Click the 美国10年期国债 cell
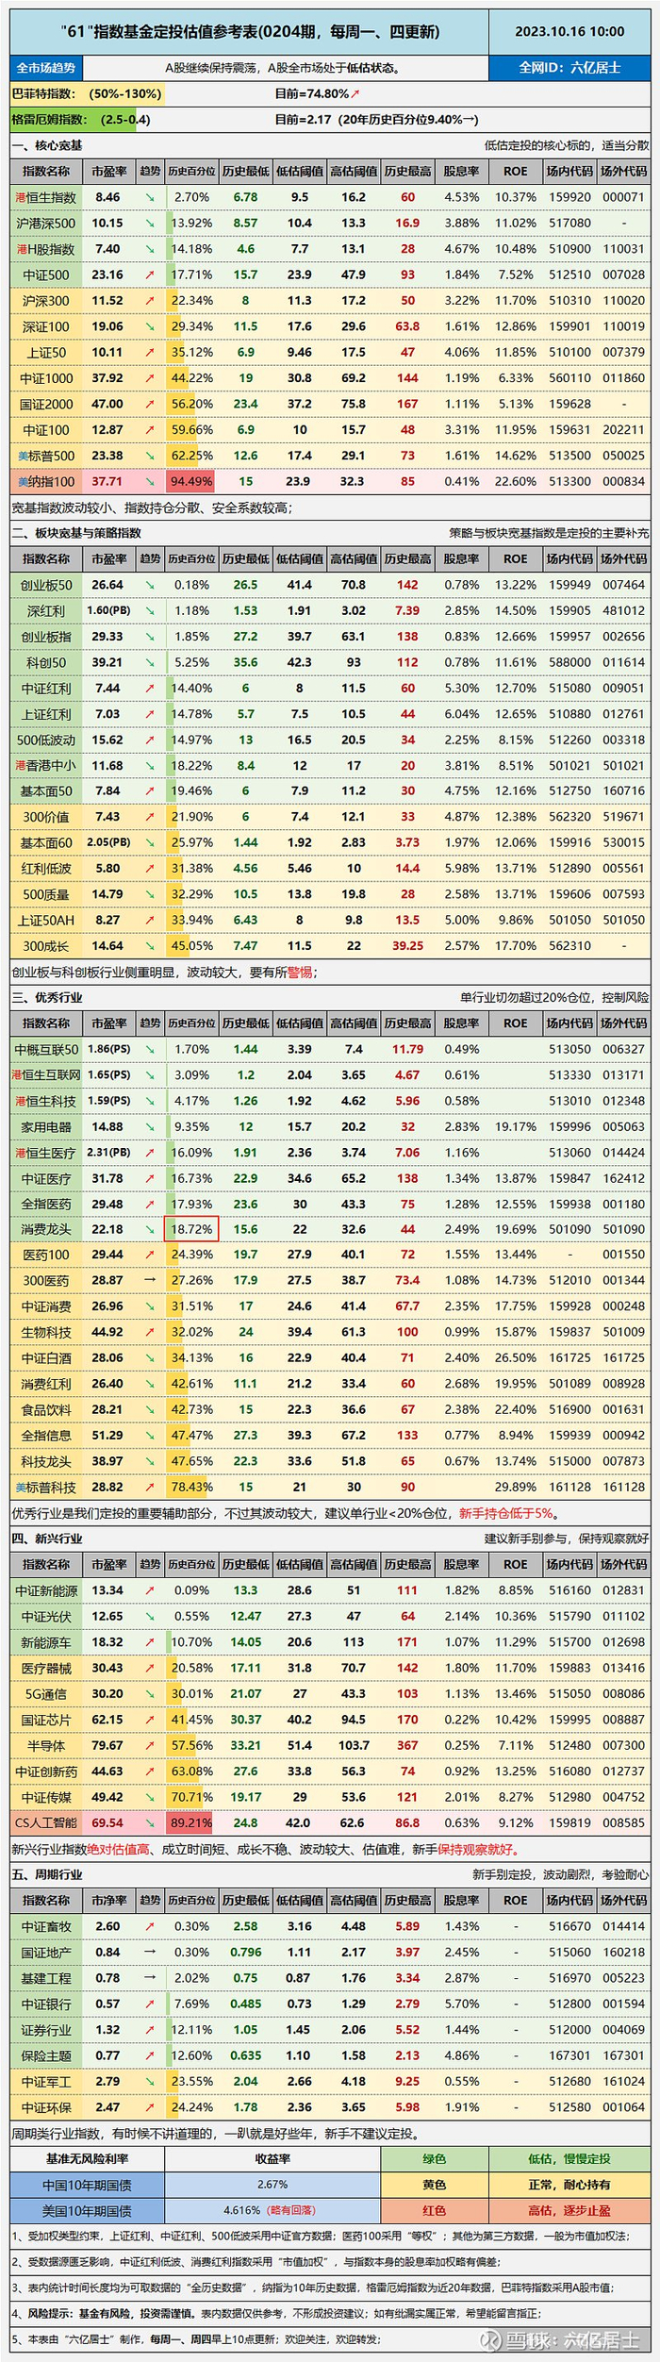 [x=87, y=2210]
